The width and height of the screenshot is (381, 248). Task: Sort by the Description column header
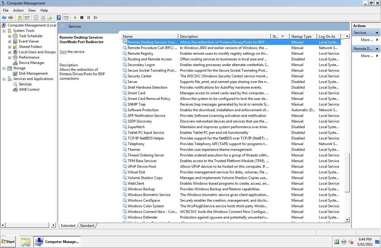224,37
